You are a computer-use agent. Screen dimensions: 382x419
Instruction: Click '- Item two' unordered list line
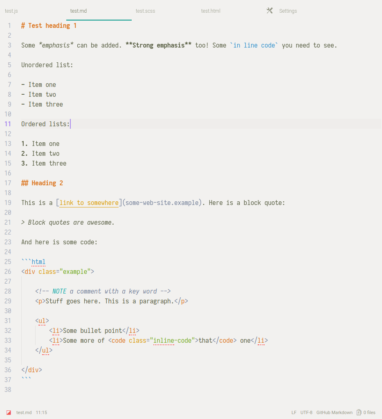tap(39, 95)
